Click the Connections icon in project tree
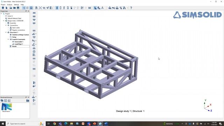Screen dimensions: 224x126 (x=8, y=25)
